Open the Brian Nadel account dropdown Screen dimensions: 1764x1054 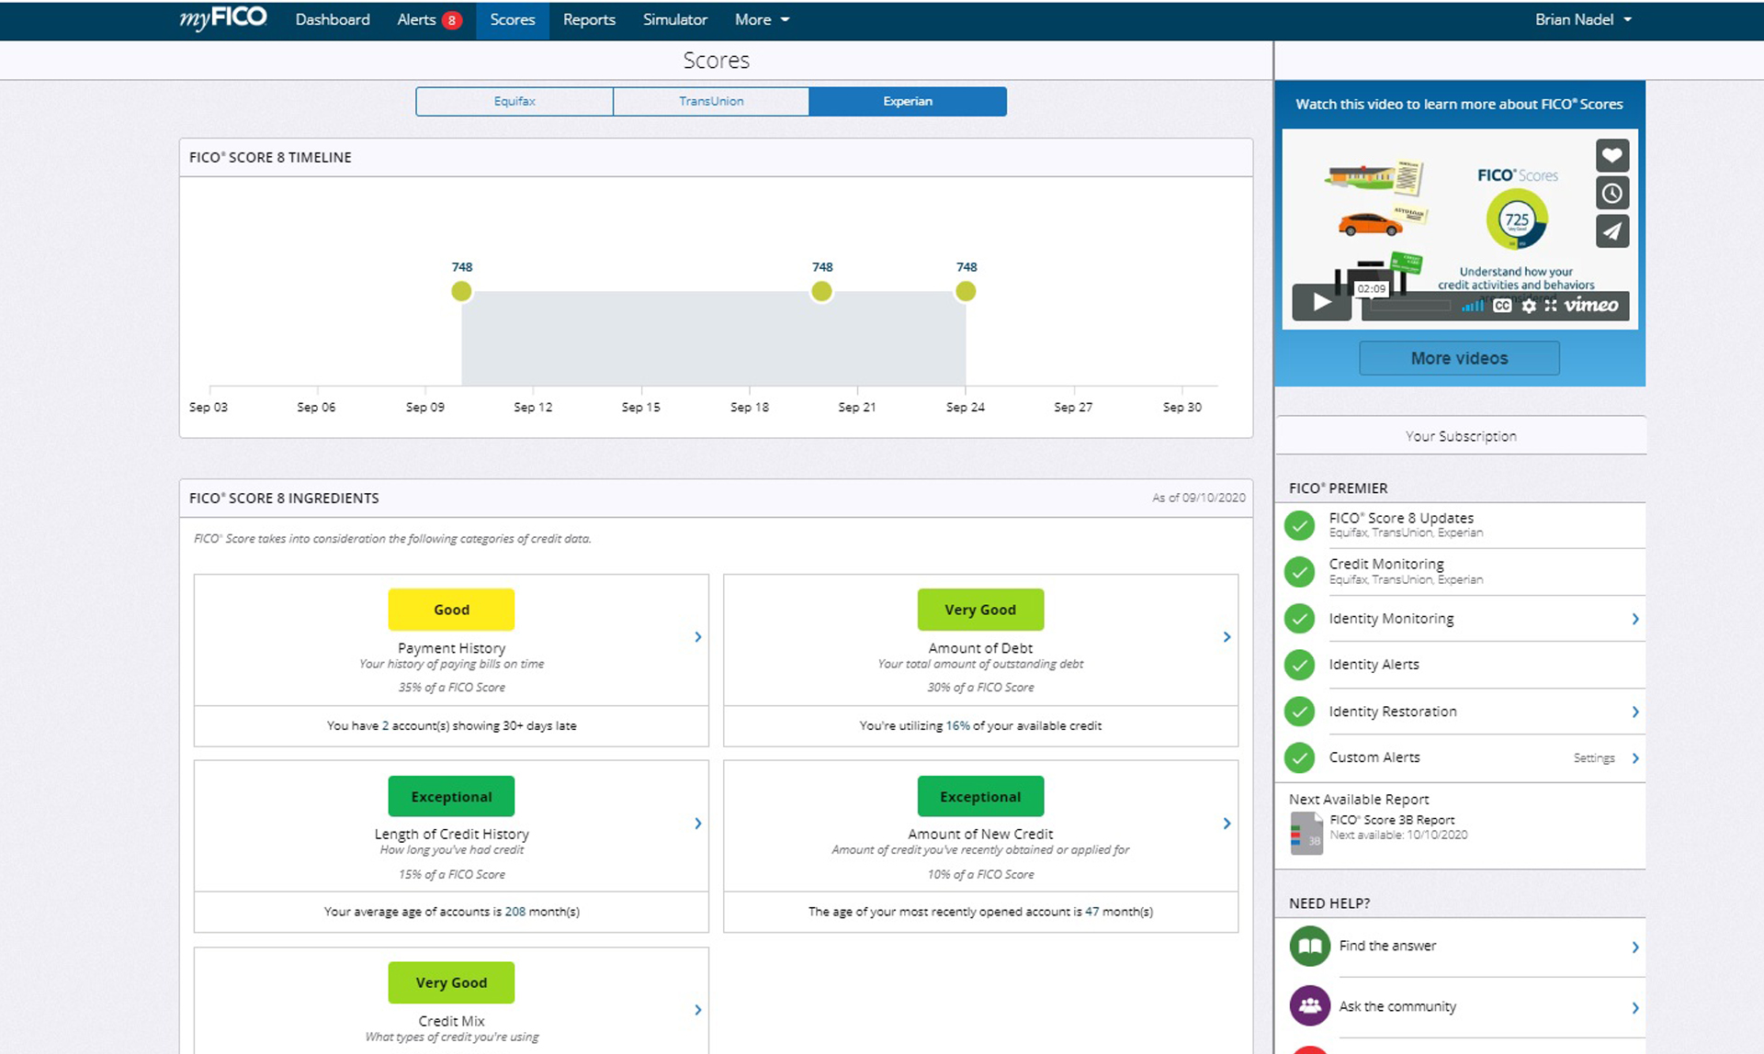[1583, 19]
